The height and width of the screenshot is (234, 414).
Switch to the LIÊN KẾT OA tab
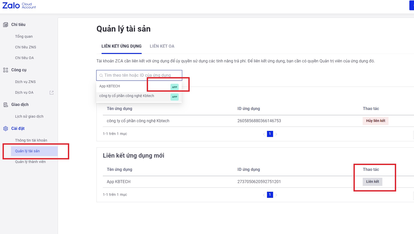pos(162,46)
